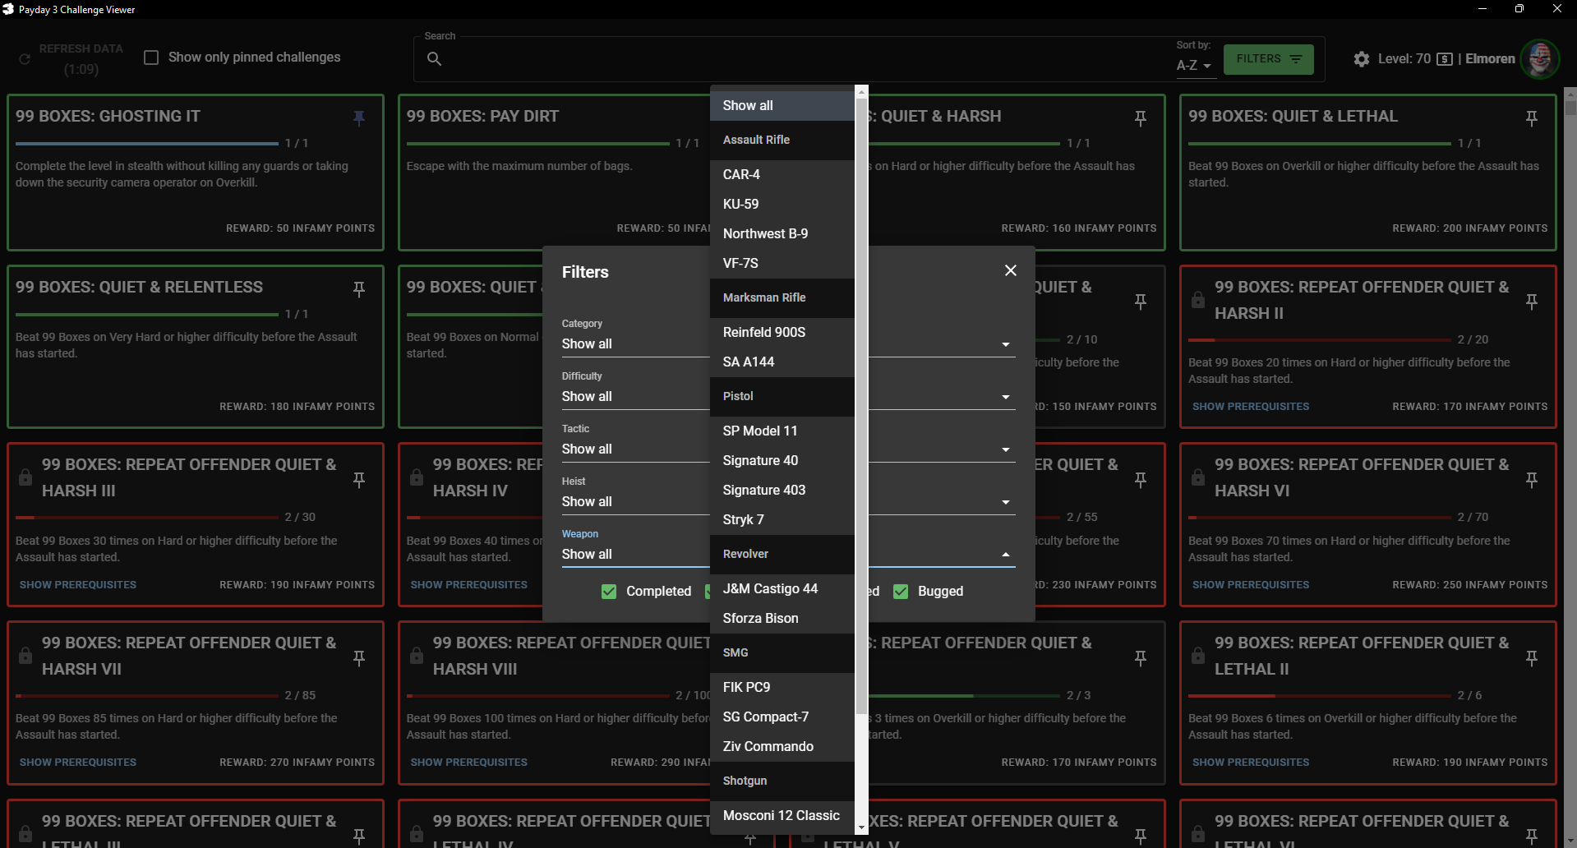
Task: Pin the 99 Boxes: Quiet & Lethal challenge
Action: click(x=1532, y=118)
